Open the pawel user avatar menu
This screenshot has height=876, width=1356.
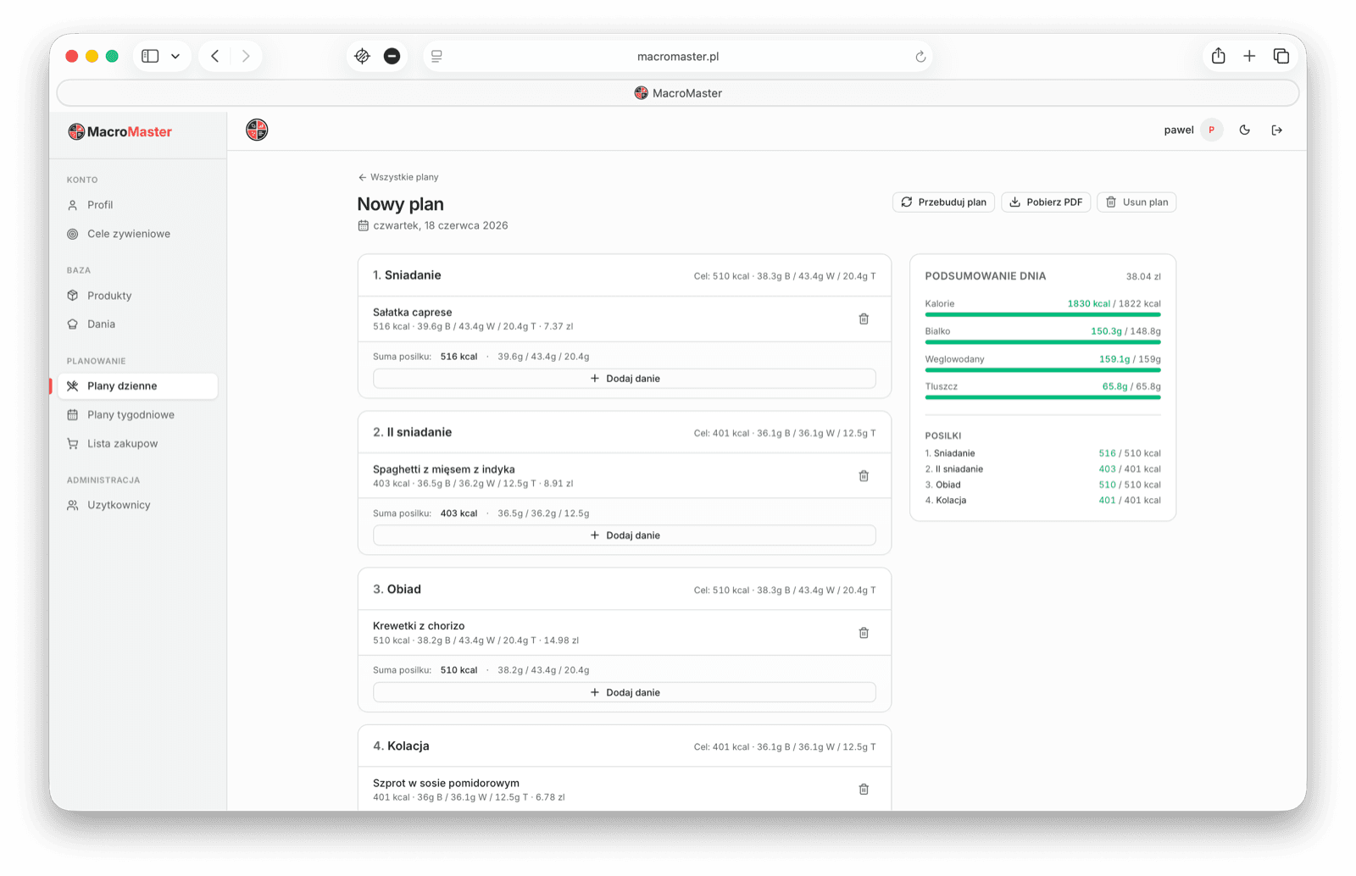pyautogui.click(x=1211, y=130)
